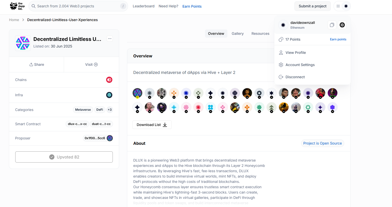The height and width of the screenshot is (207, 392).
Task: Select the raven on orange background avatar
Action: (x=284, y=107)
